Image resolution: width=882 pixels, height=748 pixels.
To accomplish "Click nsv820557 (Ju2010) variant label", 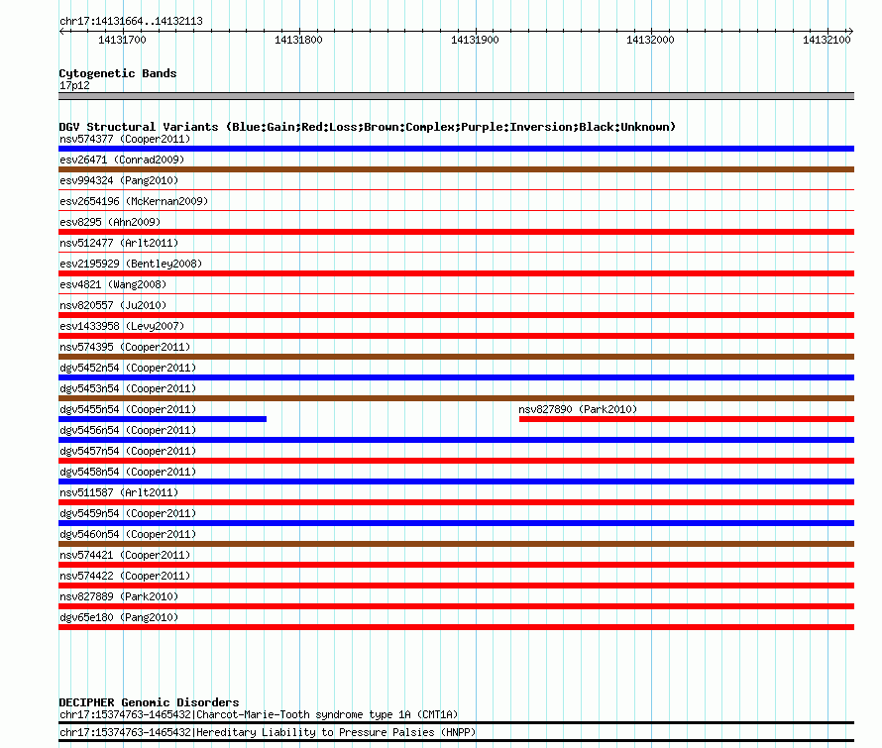I will [113, 305].
